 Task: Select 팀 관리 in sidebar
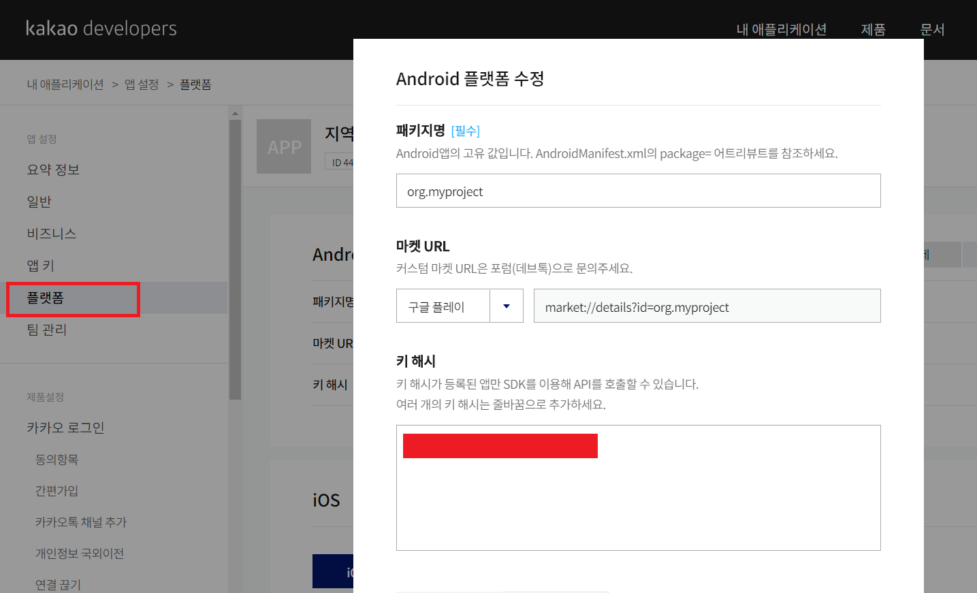[47, 330]
